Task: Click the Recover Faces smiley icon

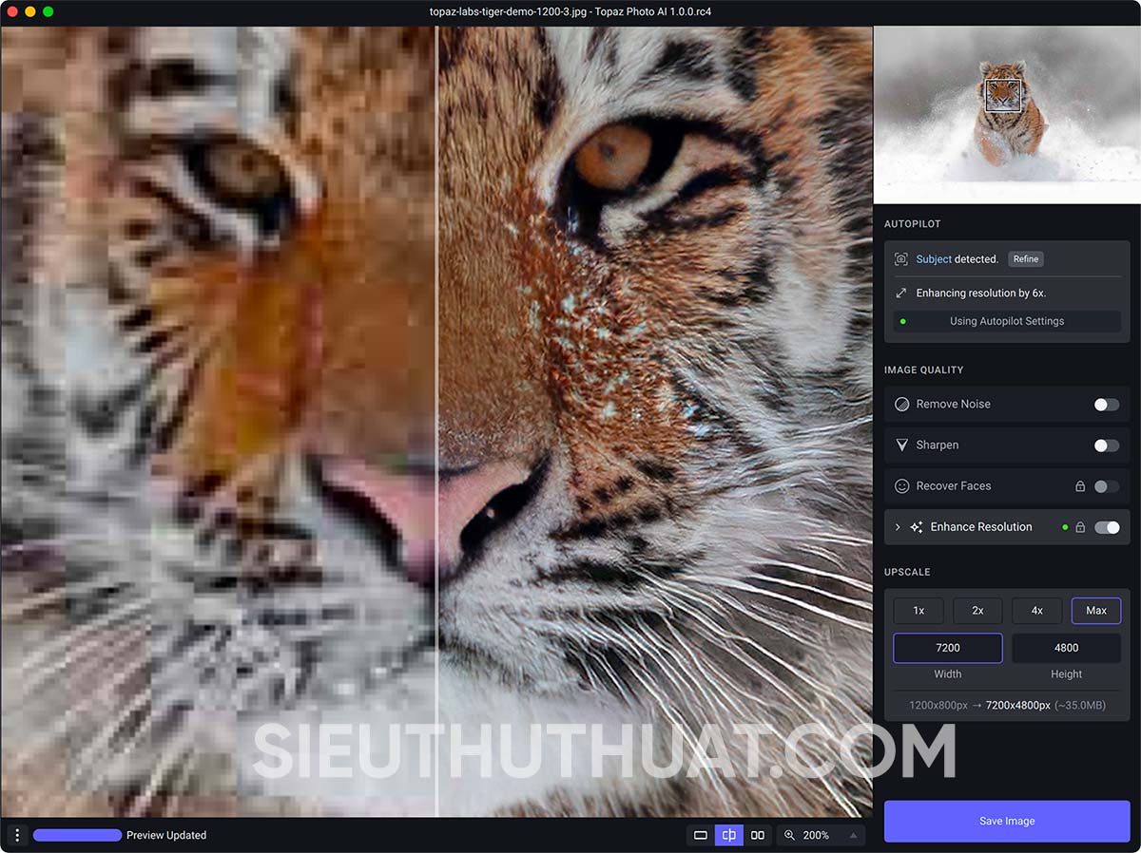Action: [902, 485]
